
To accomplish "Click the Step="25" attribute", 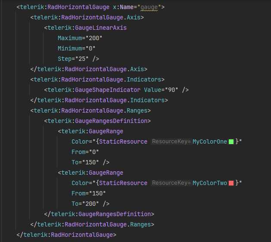I will (73, 59).
